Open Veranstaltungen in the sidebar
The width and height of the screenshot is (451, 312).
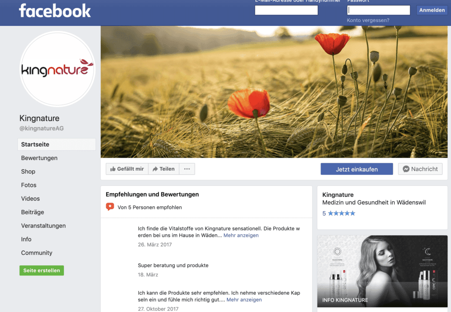click(44, 226)
